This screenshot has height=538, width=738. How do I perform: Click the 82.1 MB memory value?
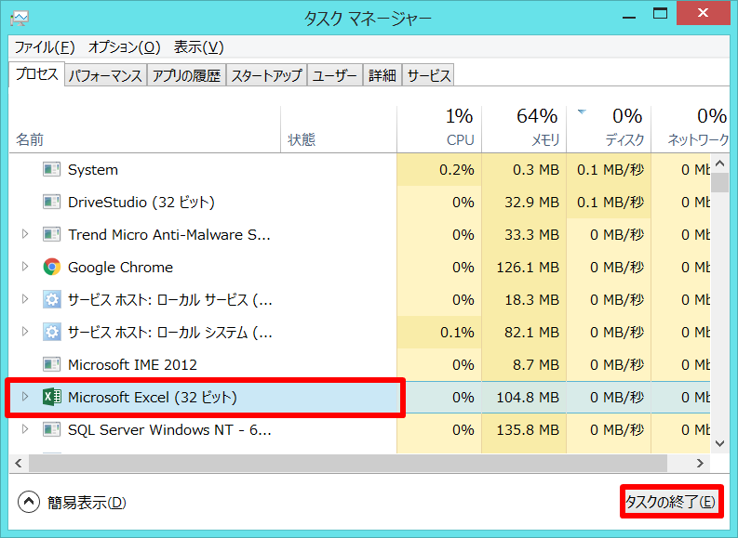(x=531, y=333)
